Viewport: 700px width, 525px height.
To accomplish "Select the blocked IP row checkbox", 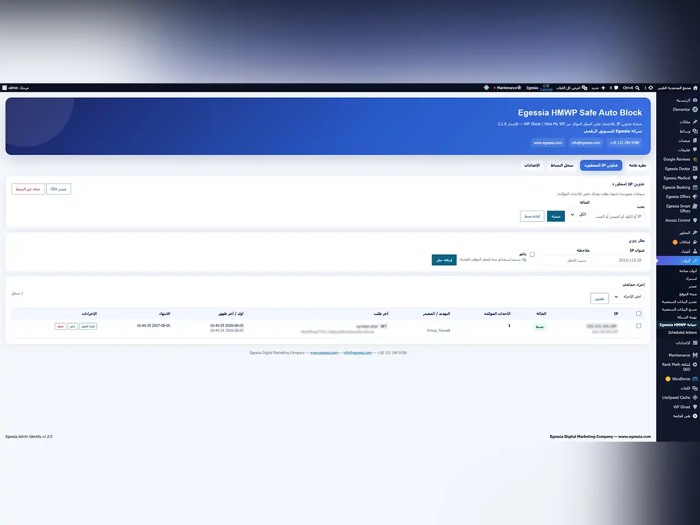I will point(639,326).
